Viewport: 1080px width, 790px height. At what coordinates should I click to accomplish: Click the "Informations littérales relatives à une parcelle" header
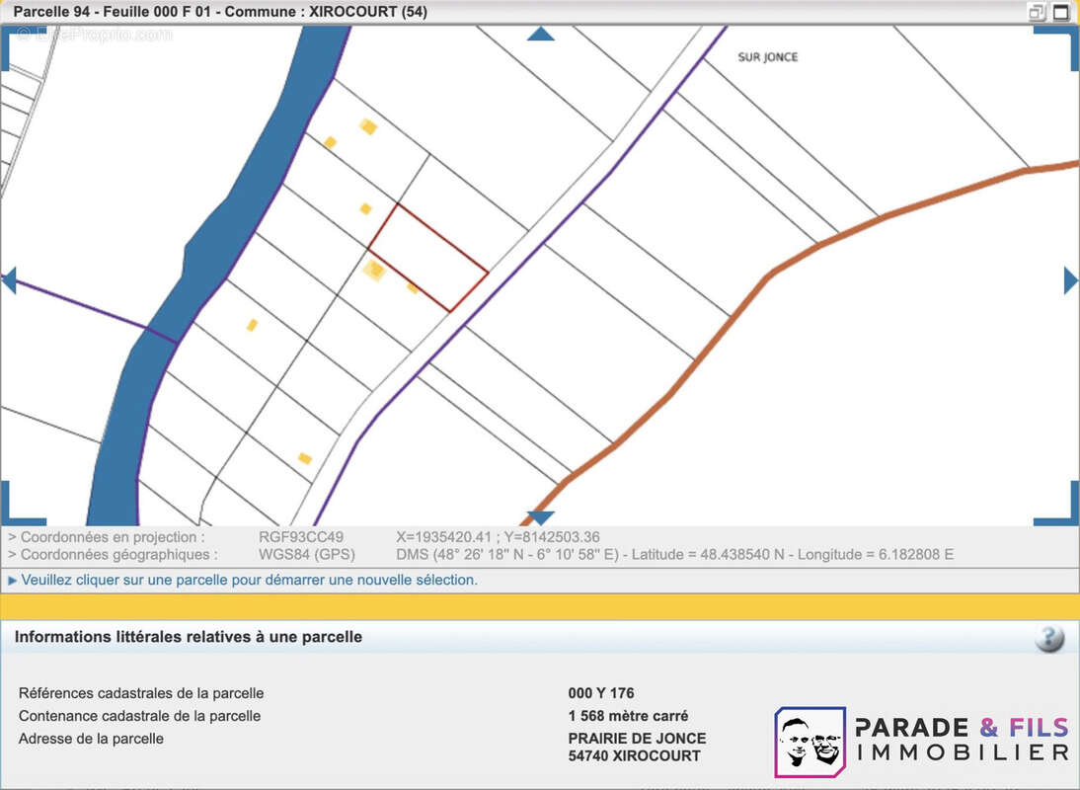[188, 637]
